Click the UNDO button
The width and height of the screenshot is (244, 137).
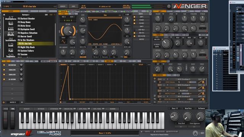pyautogui.click(x=73, y=6)
